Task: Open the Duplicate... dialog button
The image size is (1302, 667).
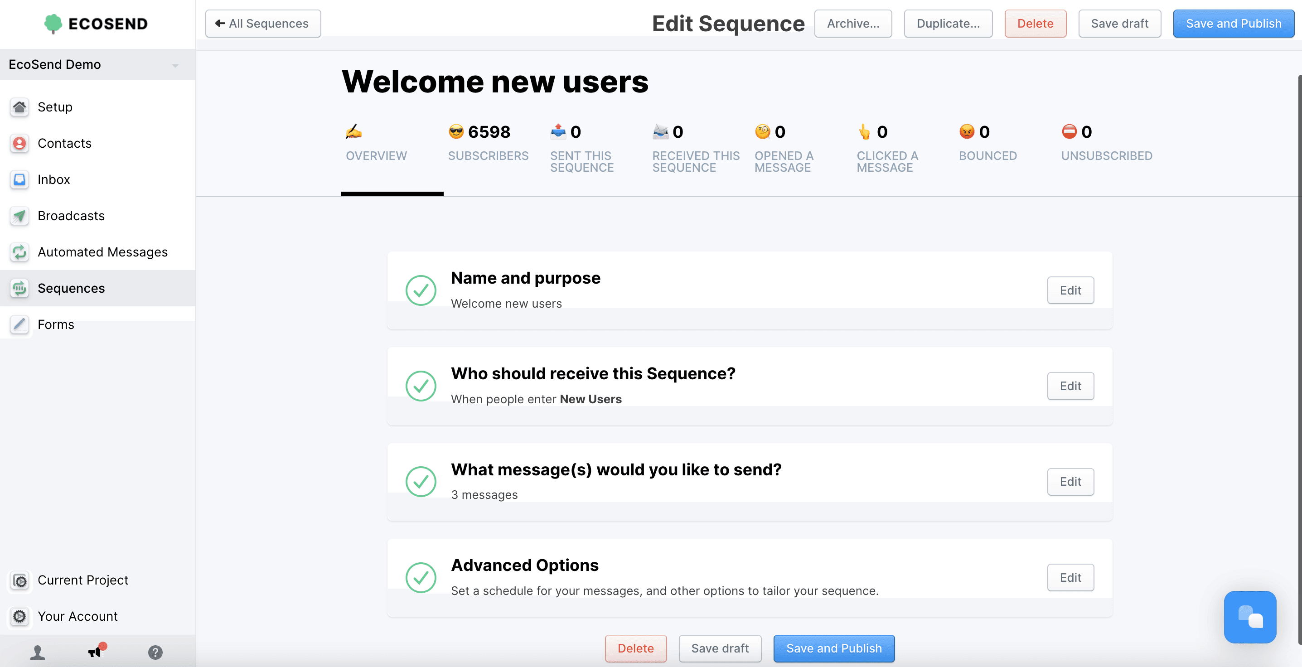Action: click(948, 24)
